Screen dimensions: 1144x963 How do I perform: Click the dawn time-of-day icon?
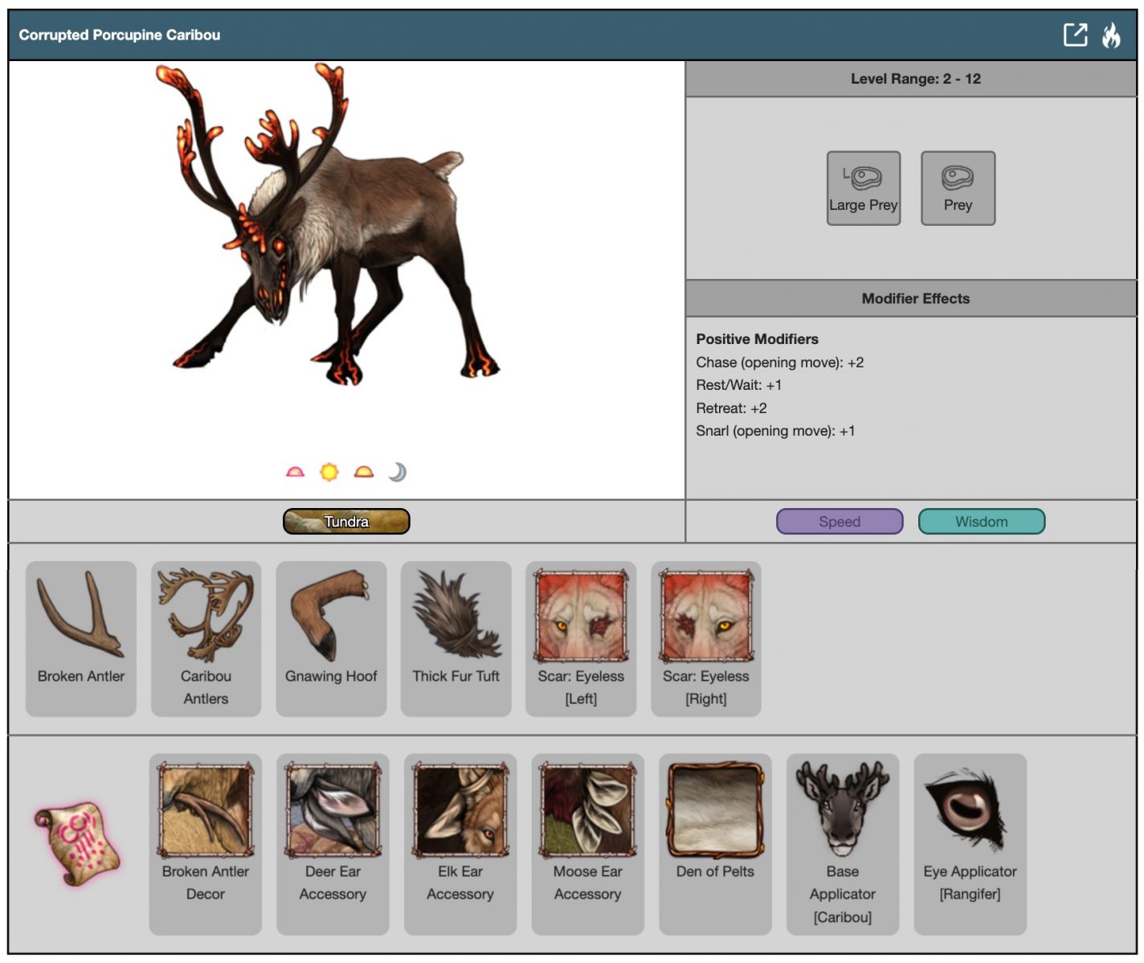(295, 472)
